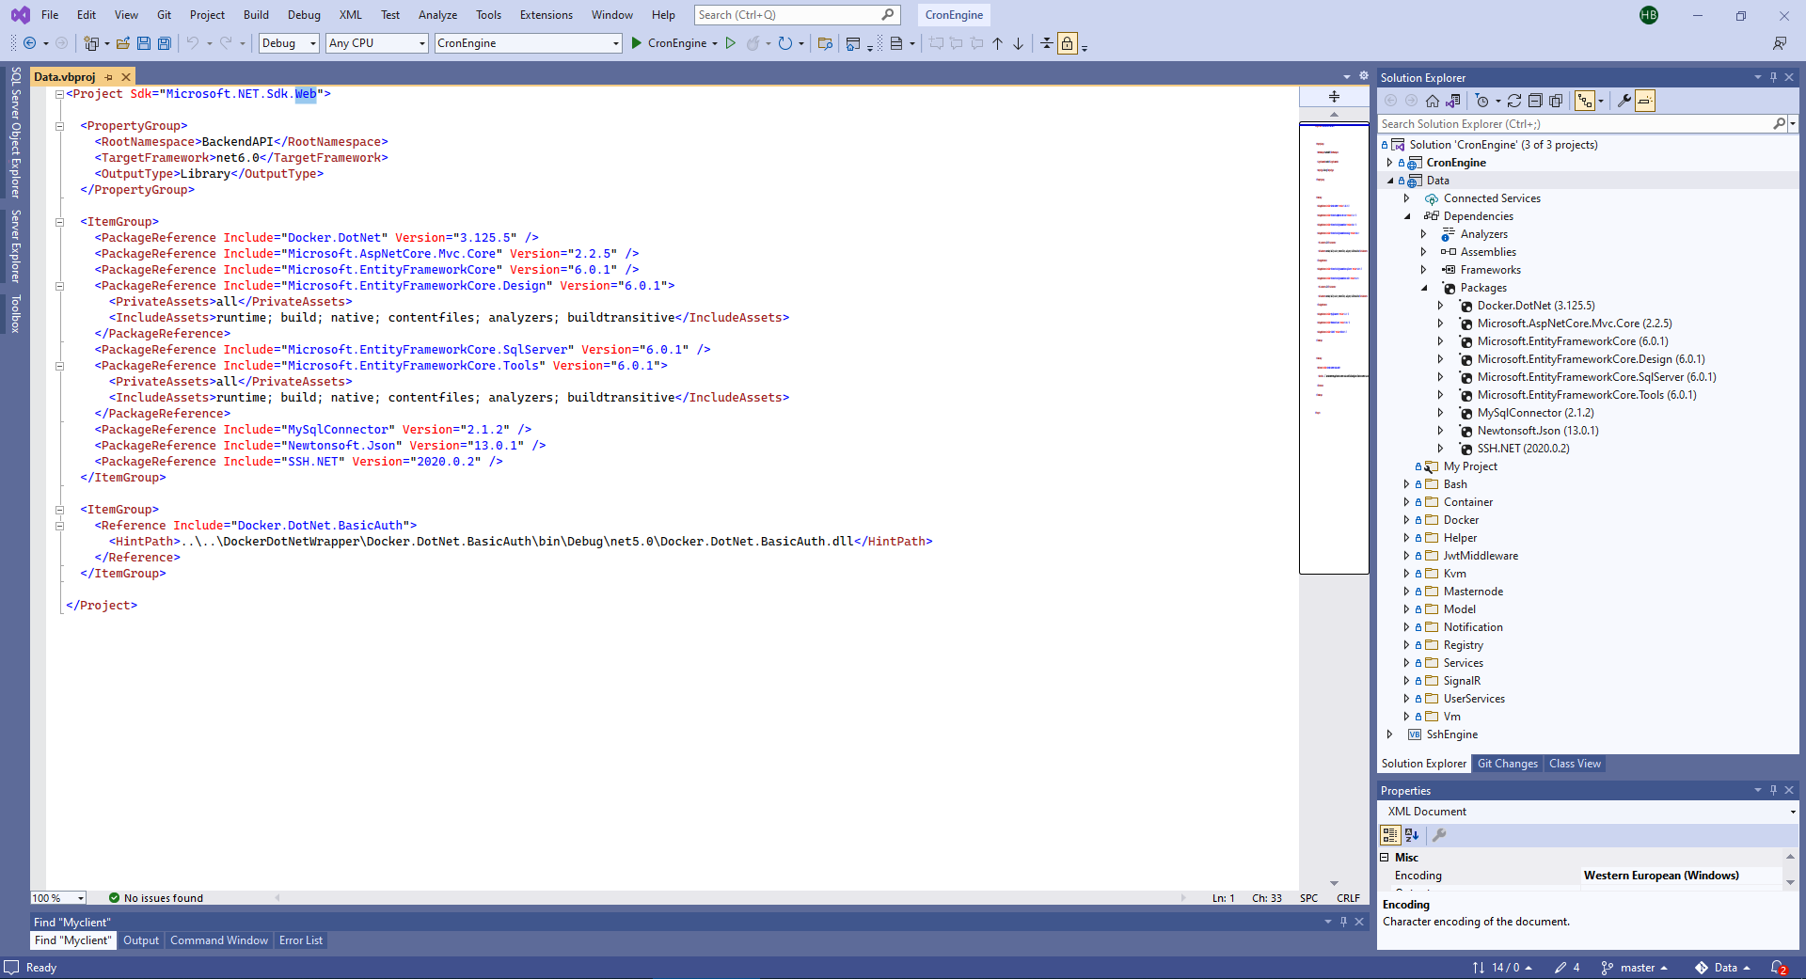Collapse the Project element outlining in the editor
The height and width of the screenshot is (979, 1806).
click(59, 94)
